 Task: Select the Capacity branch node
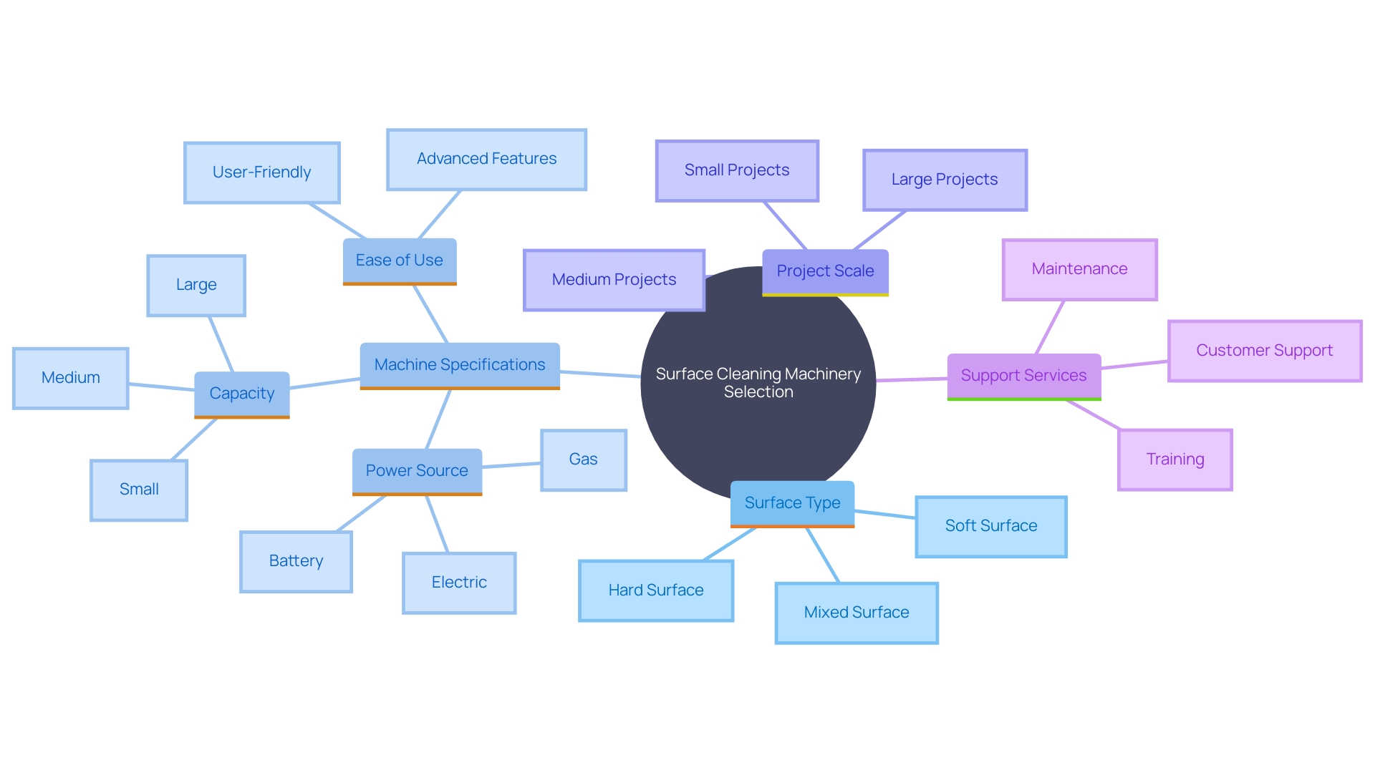click(232, 390)
